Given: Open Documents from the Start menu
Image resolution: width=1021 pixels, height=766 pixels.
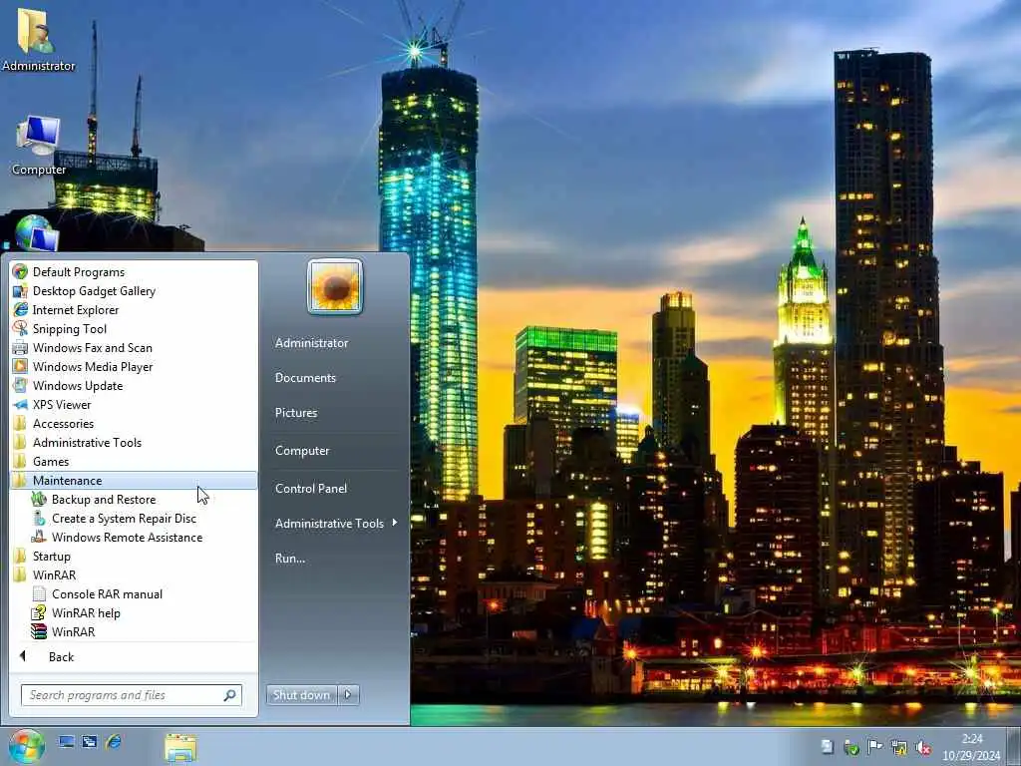Looking at the screenshot, I should pyautogui.click(x=305, y=378).
